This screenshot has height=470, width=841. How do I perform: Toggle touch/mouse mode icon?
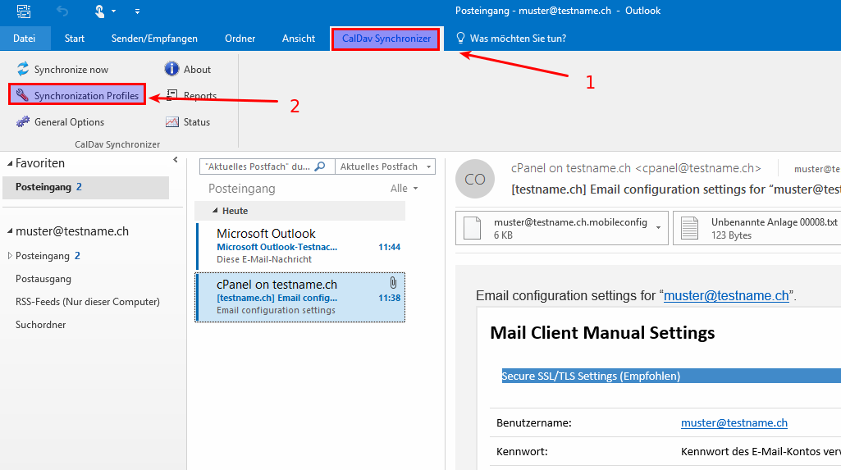tap(99, 11)
